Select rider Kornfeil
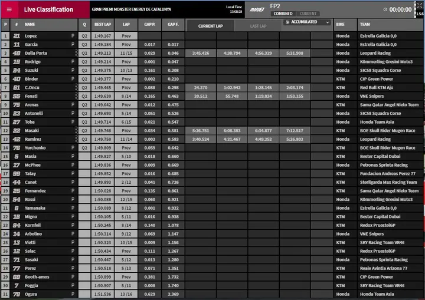This screenshot has width=425, height=300. (x=33, y=225)
